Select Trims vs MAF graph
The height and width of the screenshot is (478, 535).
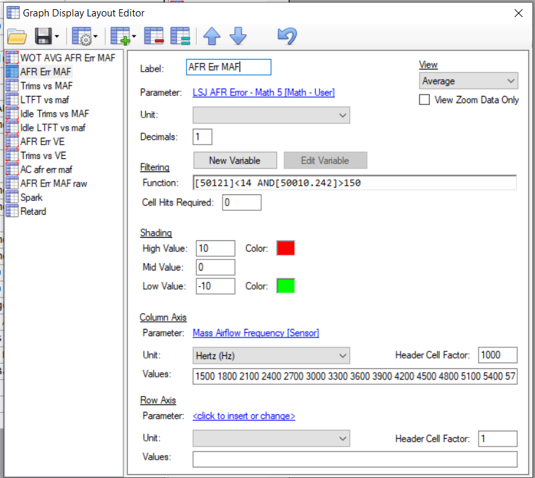point(47,86)
